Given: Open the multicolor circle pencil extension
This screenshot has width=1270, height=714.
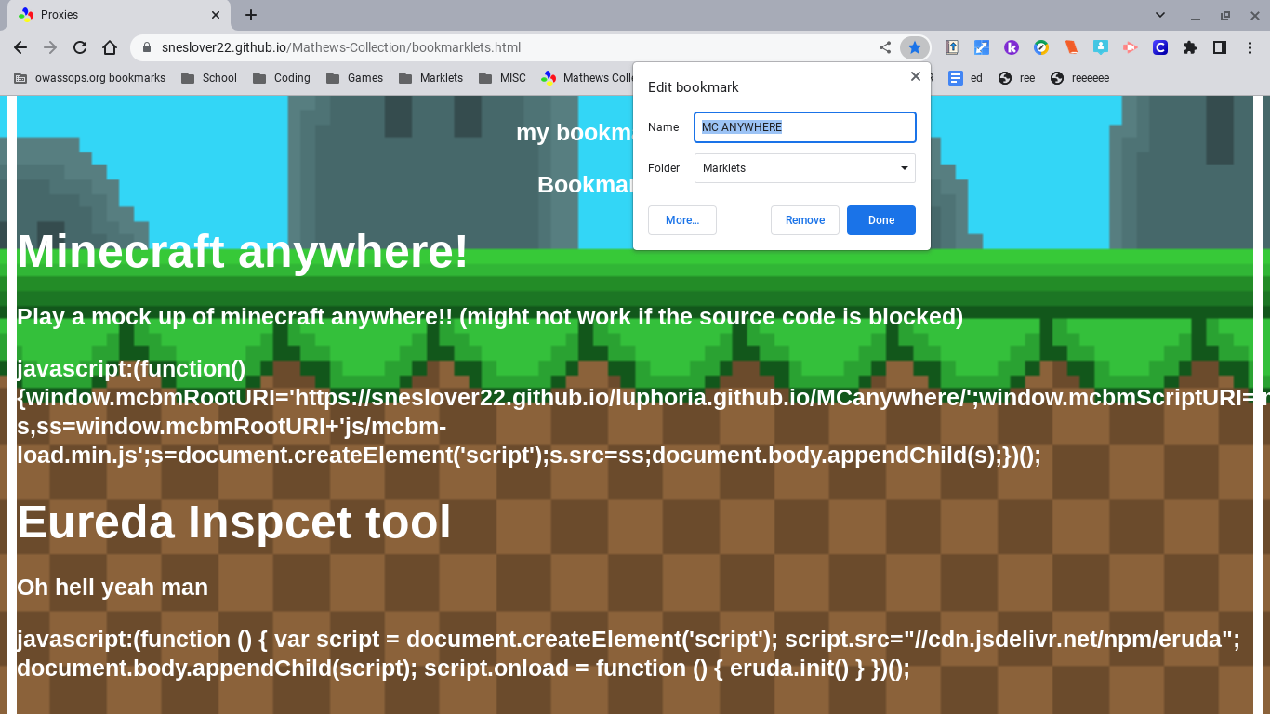Looking at the screenshot, I should [x=1041, y=47].
